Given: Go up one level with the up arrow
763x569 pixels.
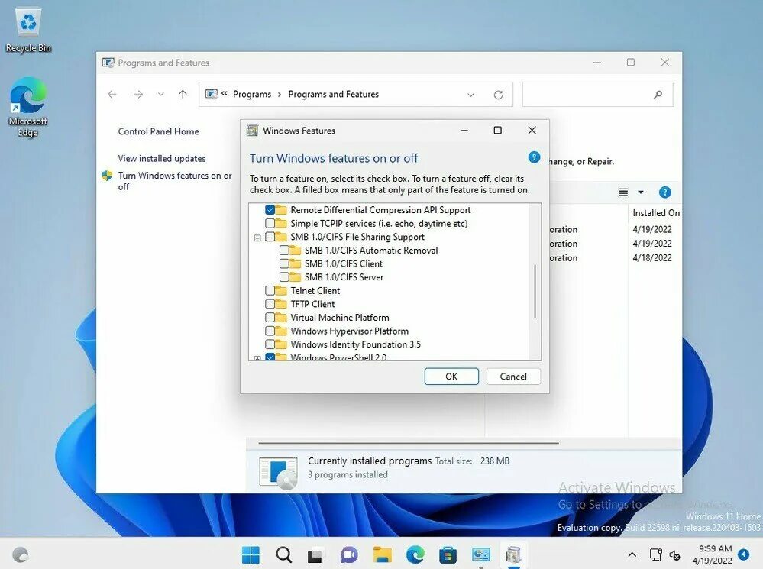Looking at the screenshot, I should (x=183, y=95).
